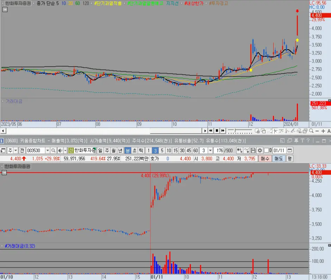
Task: Open custom interval dropdown showing 3
Action: [x=210, y=150]
